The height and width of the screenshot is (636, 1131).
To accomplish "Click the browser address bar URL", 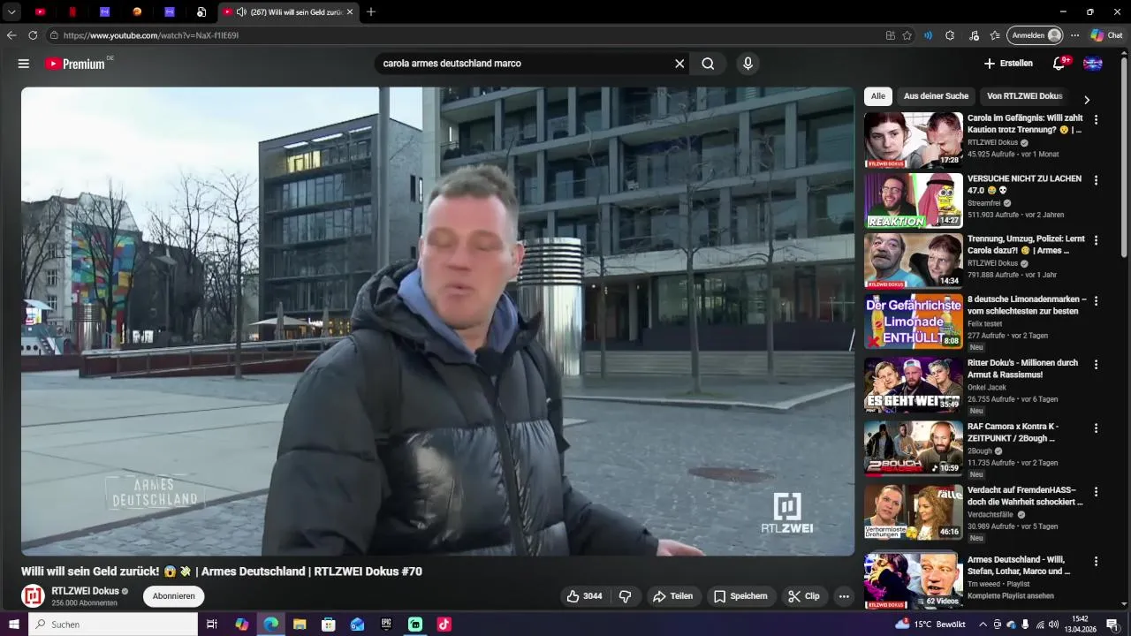I will pos(150,35).
